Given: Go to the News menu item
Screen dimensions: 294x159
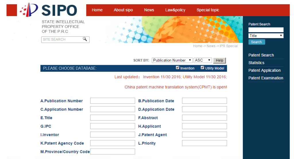Looking at the screenshot, I should coord(149,10).
